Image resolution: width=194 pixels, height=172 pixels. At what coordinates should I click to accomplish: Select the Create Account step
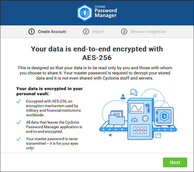click(52, 32)
